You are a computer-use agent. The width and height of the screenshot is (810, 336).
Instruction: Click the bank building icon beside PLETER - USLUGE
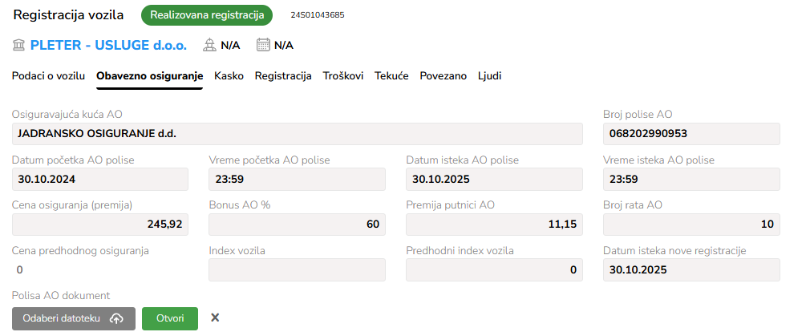pos(18,46)
